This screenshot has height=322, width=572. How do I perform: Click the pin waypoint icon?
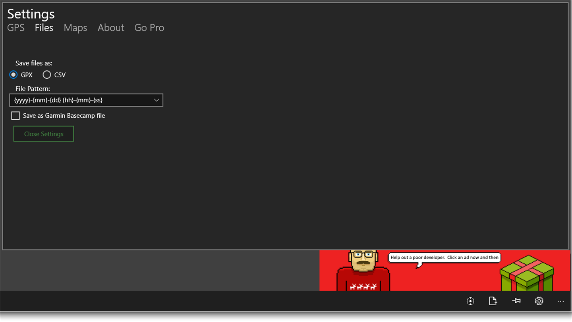click(x=516, y=301)
